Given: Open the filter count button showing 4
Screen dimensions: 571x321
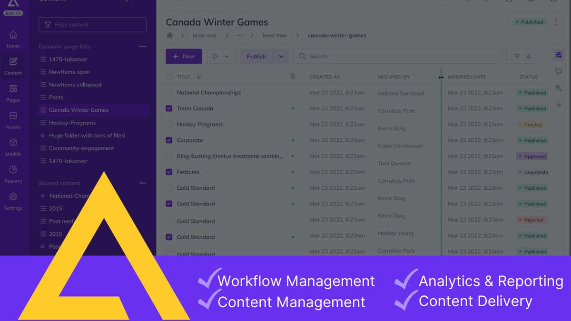Looking at the screenshot, I should pos(522,56).
